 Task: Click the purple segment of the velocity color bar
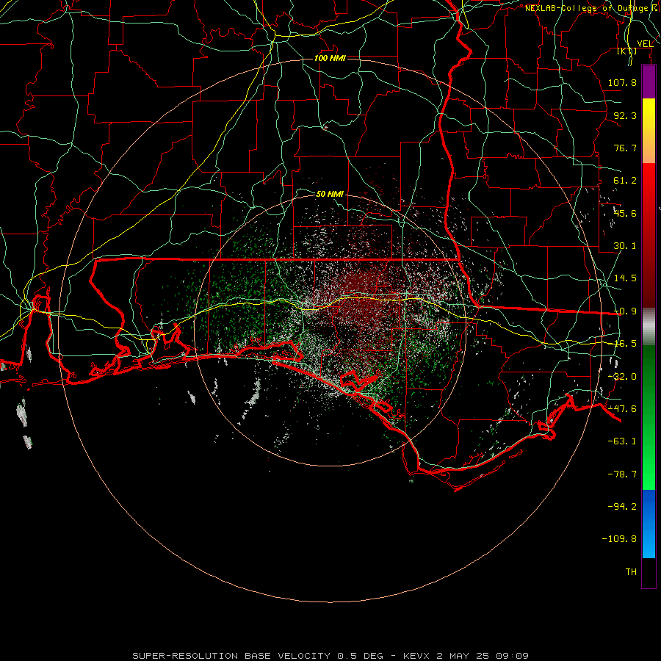tap(649, 82)
